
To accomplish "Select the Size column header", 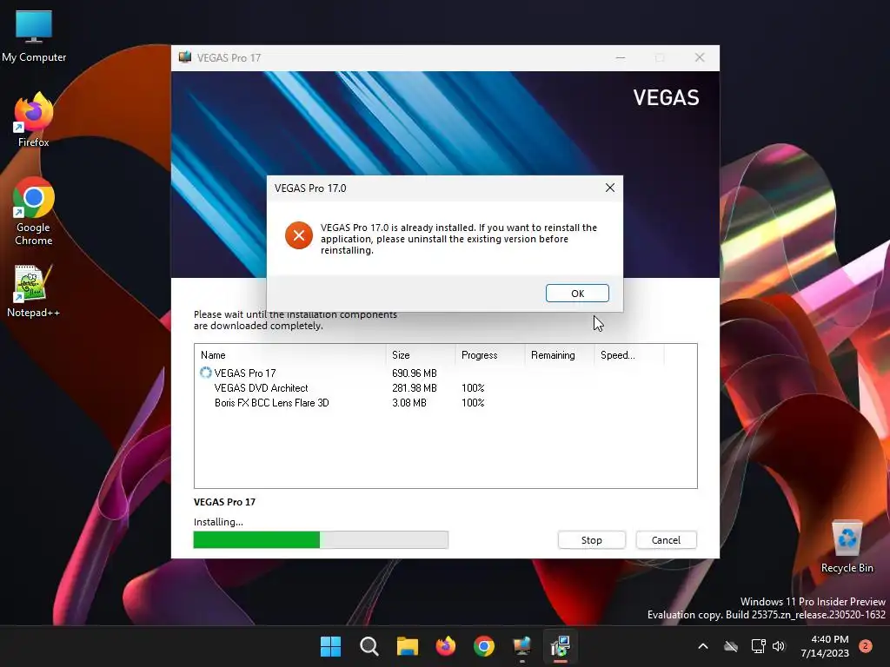I will (421, 355).
